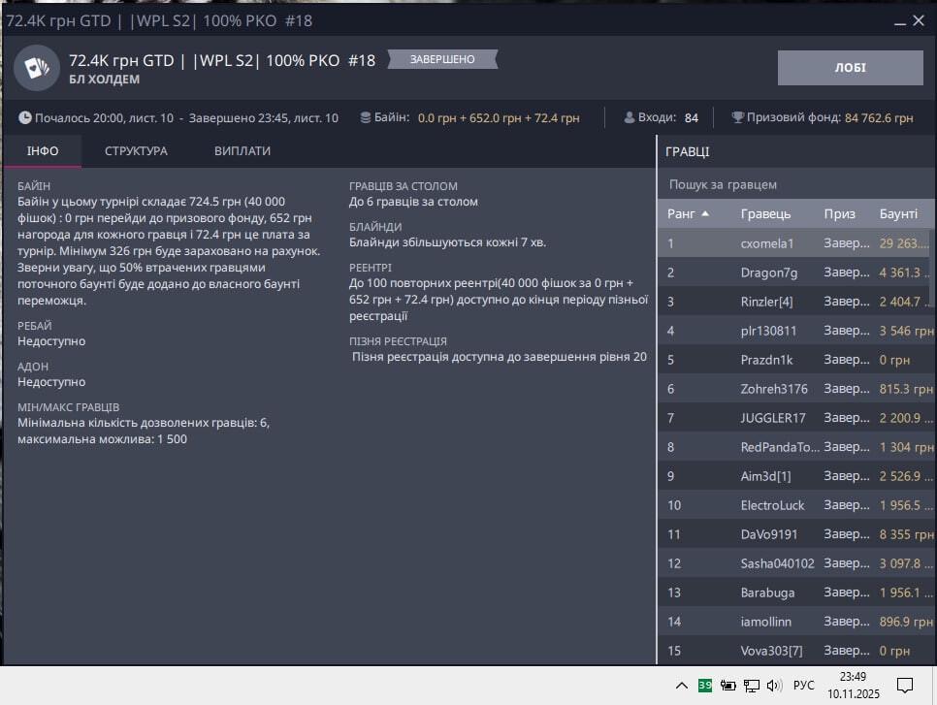Expand hidden system tray icons chevron
The height and width of the screenshot is (705, 937).
pyautogui.click(x=682, y=685)
